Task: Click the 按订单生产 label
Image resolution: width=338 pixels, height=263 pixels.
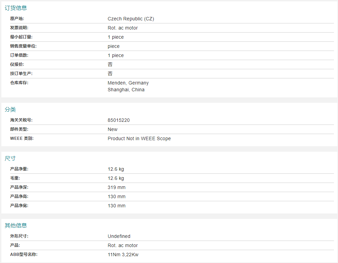Action: pyautogui.click(x=21, y=74)
